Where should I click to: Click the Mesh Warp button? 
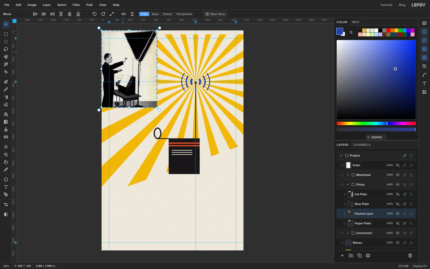(215, 14)
